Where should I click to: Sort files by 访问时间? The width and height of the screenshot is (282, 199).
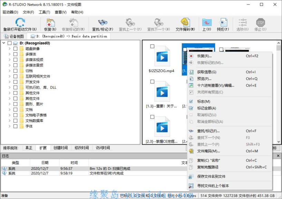(x=103, y=148)
